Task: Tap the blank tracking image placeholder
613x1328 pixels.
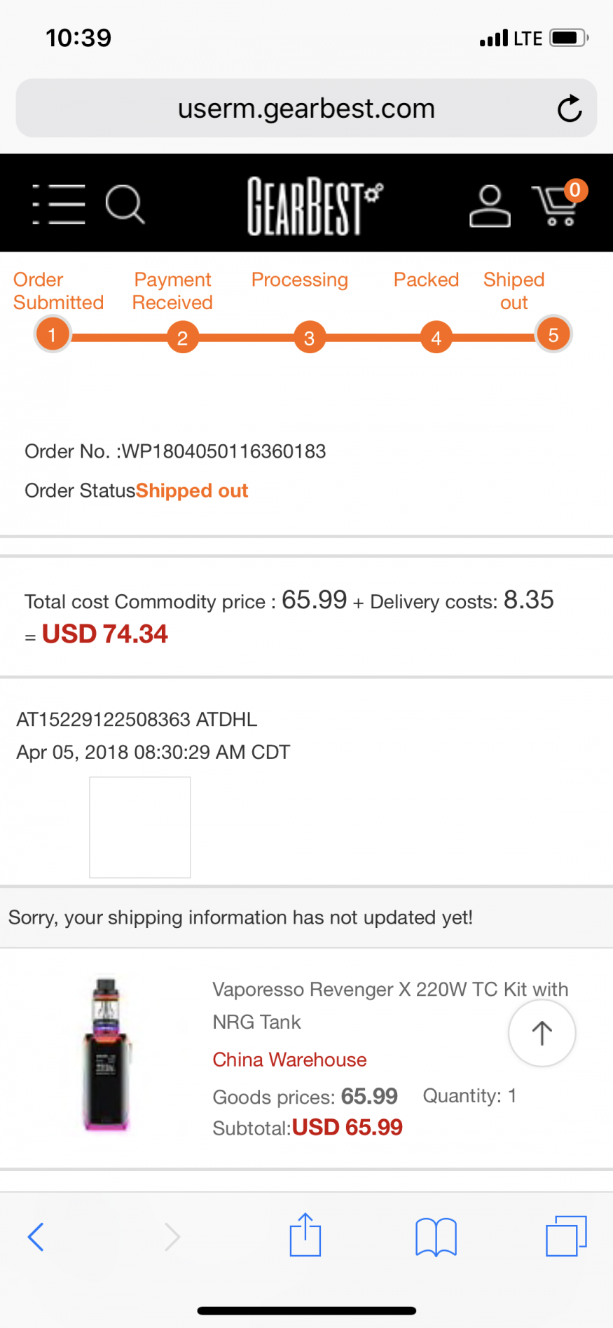Action: click(x=140, y=827)
